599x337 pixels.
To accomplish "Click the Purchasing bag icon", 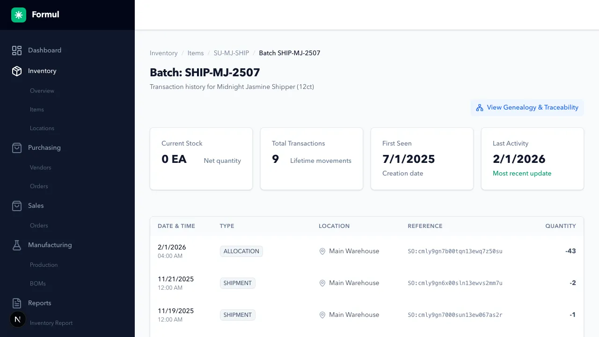I will click(17, 147).
